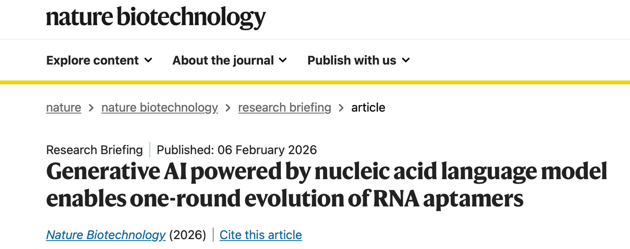The width and height of the screenshot is (630, 249).
Task: Click the yellow divider bar under navigation
Action: click(315, 82)
